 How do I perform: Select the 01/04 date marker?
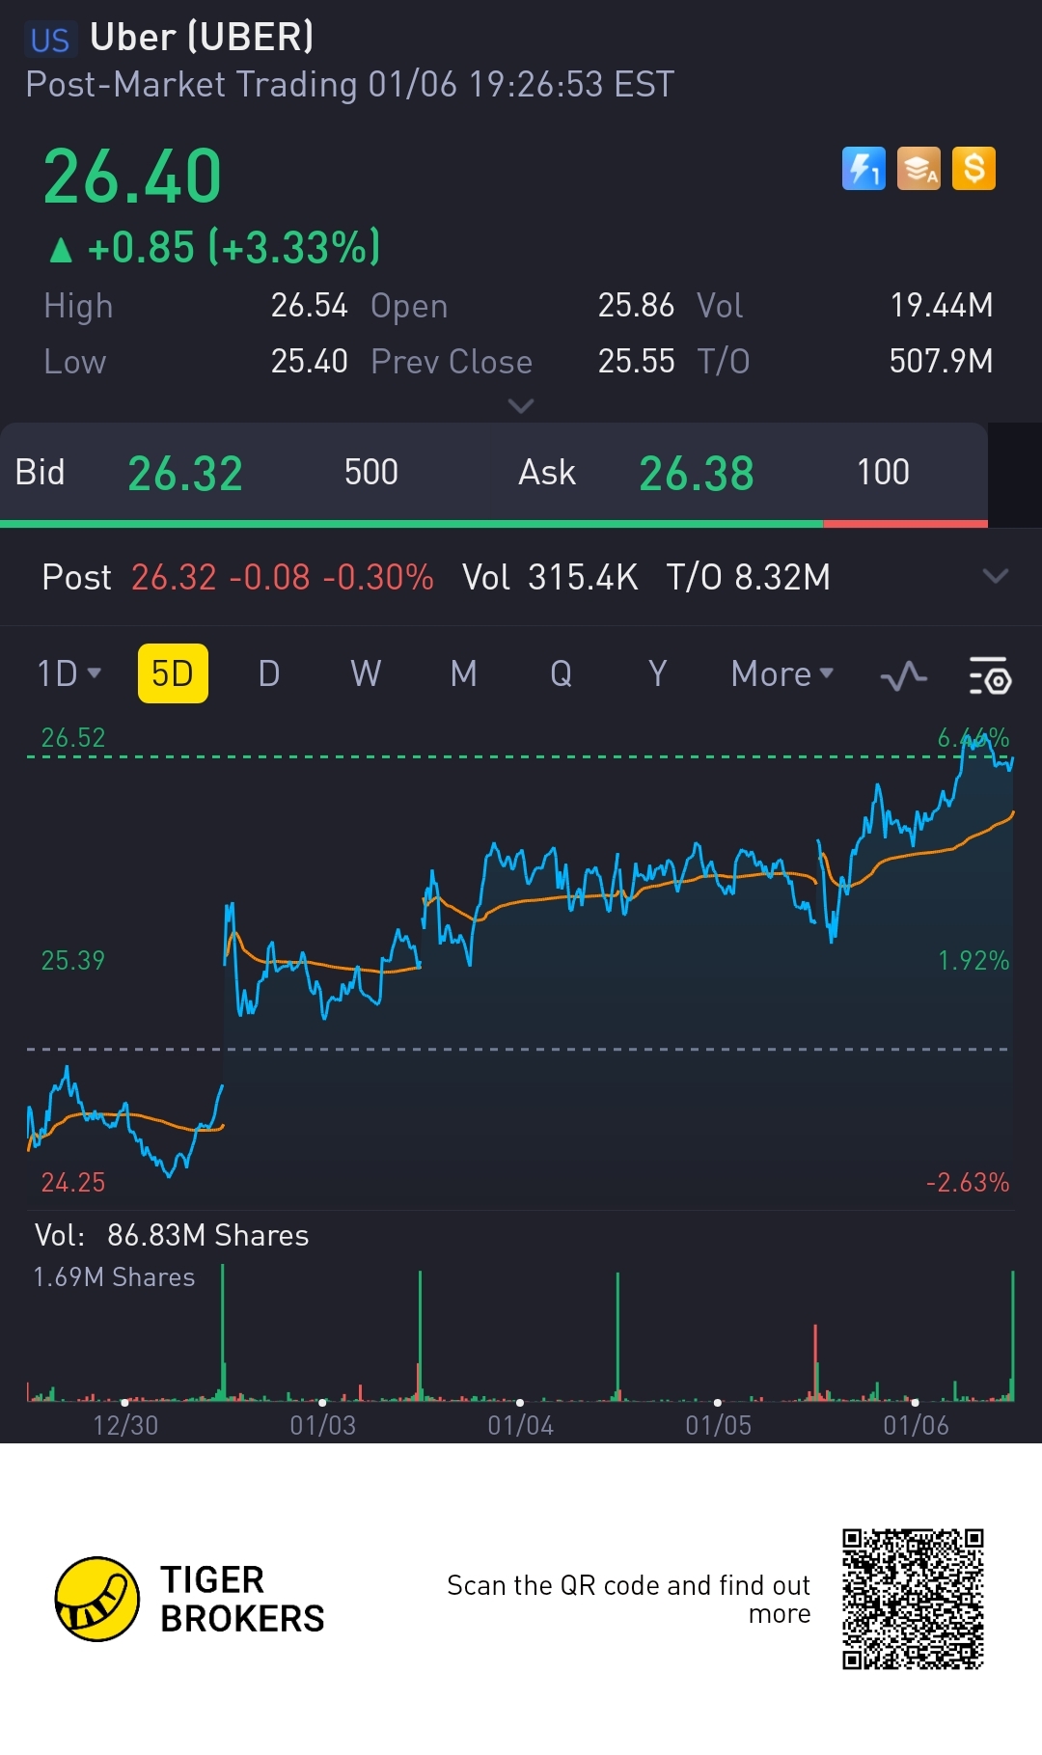click(x=521, y=1425)
